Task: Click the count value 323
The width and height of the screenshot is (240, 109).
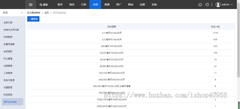Action: 215,46
